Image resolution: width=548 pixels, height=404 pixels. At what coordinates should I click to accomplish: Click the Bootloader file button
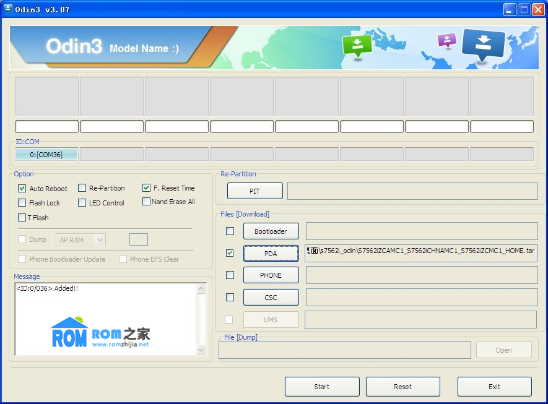[271, 231]
